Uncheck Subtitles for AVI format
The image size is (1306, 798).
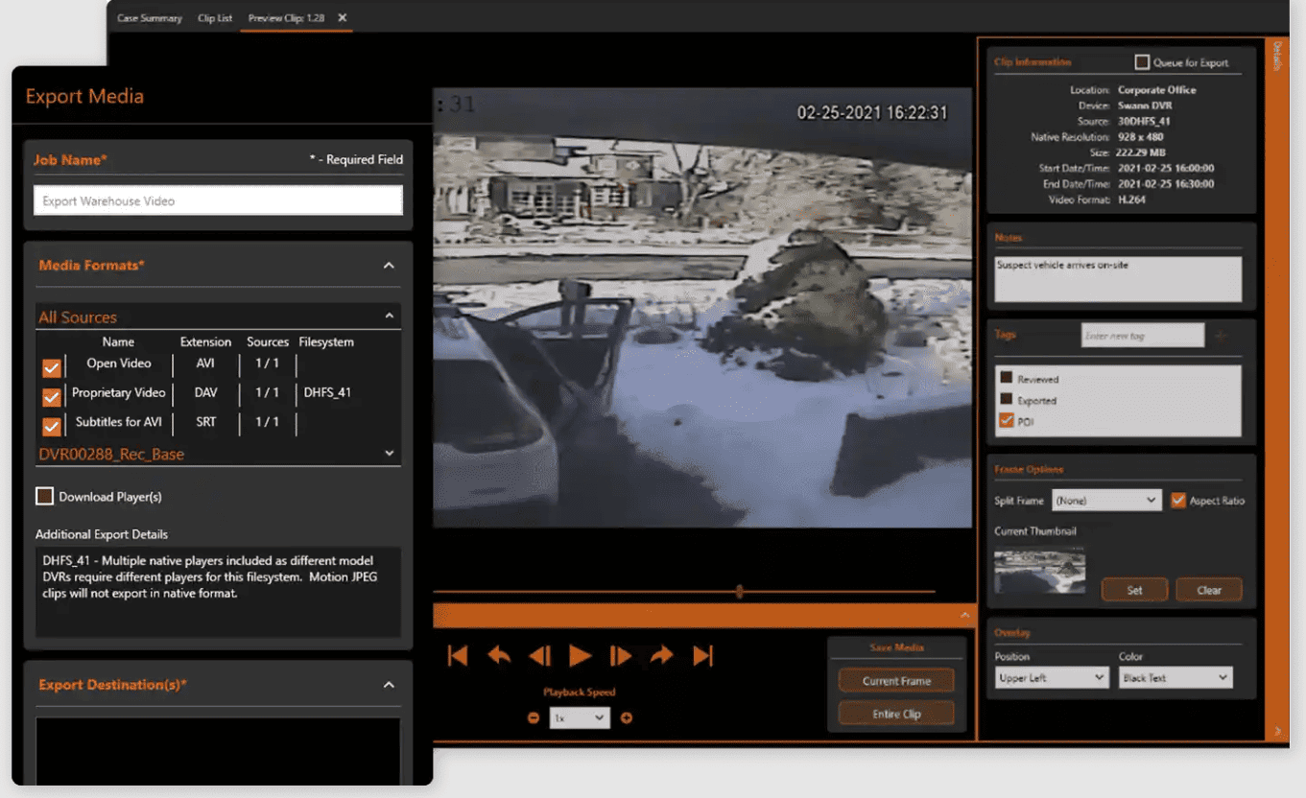tap(52, 425)
